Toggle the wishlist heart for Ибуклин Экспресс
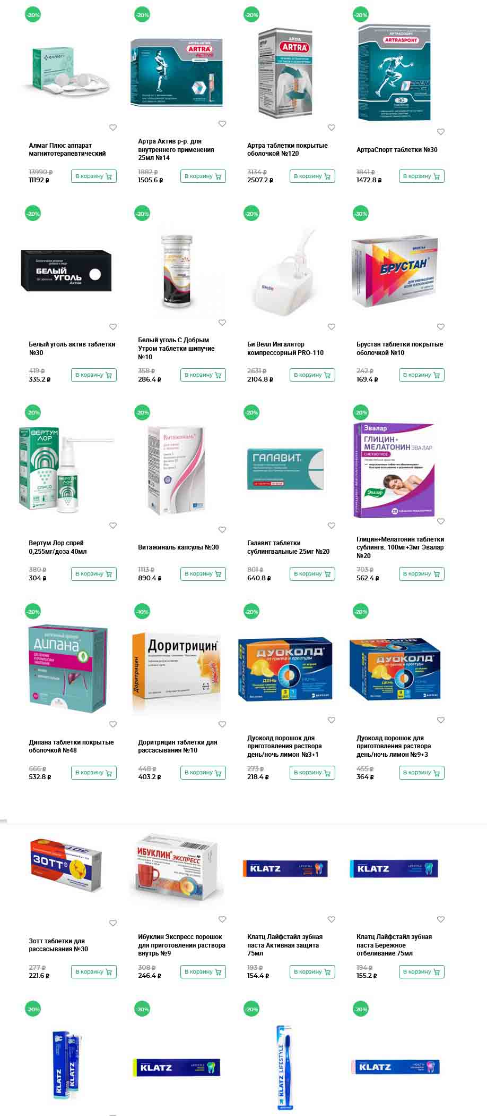Image resolution: width=487 pixels, height=1116 pixels. pyautogui.click(x=222, y=919)
